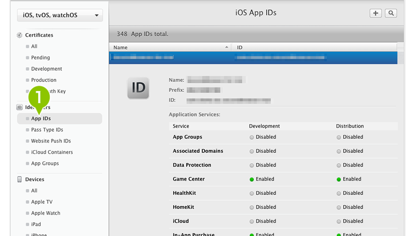This screenshot has height=236, width=420.
Task: Open Apple TV devices
Action: pyautogui.click(x=42, y=202)
